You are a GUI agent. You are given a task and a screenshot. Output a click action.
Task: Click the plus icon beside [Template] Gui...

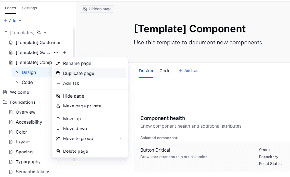point(65,52)
